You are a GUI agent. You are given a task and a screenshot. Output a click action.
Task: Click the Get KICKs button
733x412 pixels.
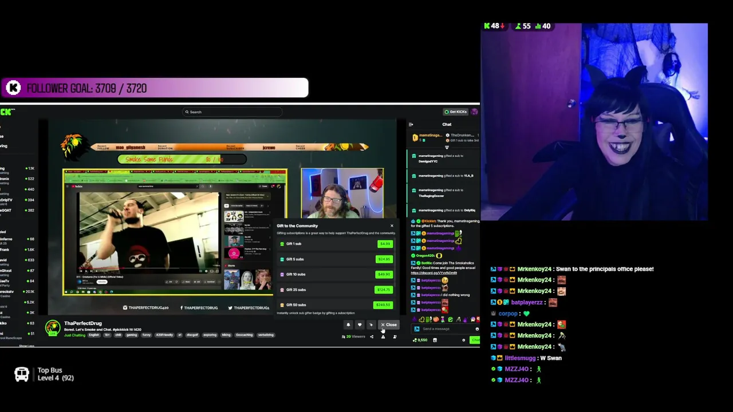coord(456,112)
